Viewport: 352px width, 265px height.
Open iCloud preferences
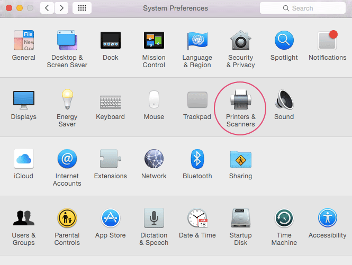(x=23, y=159)
